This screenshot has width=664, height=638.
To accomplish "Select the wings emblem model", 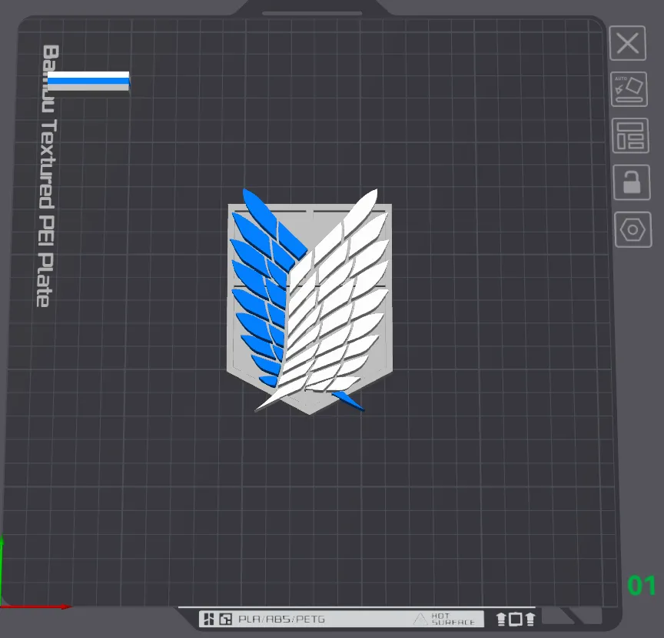I will coord(310,301).
